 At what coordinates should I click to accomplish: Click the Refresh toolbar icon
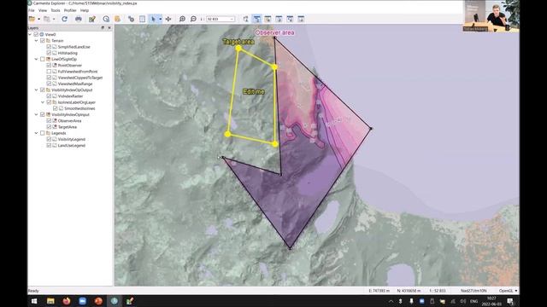[x=65, y=19]
